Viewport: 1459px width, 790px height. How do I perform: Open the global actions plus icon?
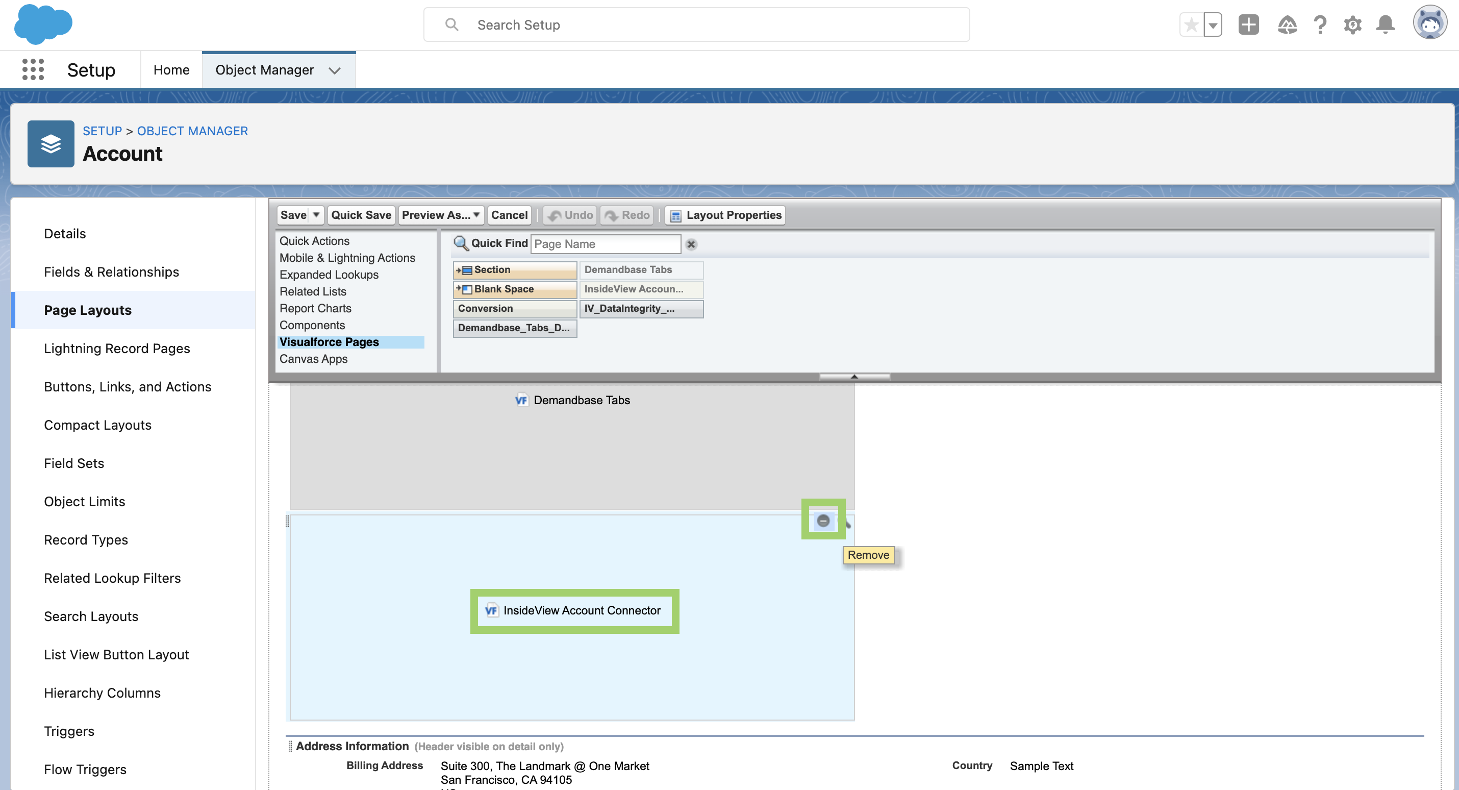tap(1248, 25)
